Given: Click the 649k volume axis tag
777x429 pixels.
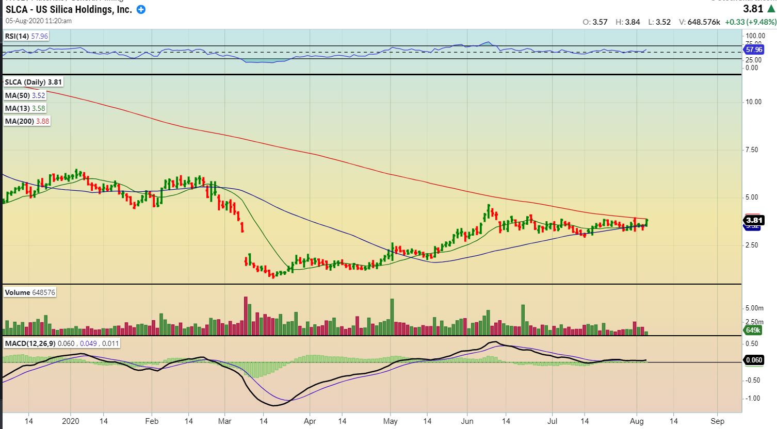Looking at the screenshot, I should [753, 330].
